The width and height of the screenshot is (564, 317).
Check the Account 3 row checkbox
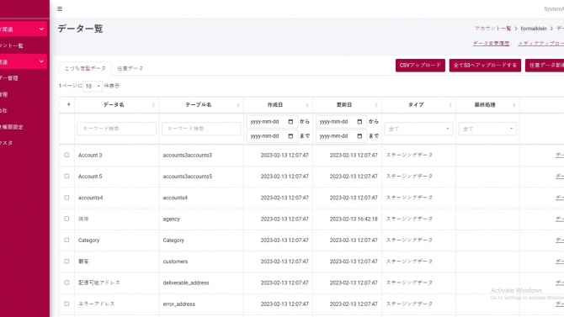[67, 155]
